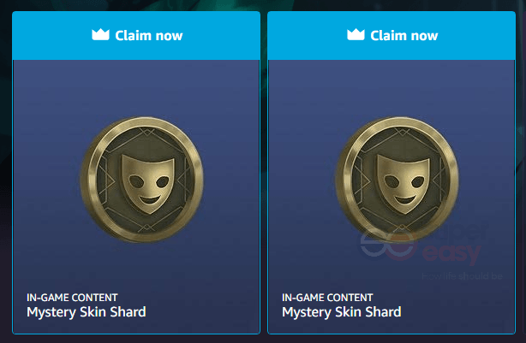This screenshot has width=526, height=343.
Task: Click the dark gap between the two cards
Action: click(264, 173)
